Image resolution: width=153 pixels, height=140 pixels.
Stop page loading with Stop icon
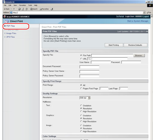point(19,9)
